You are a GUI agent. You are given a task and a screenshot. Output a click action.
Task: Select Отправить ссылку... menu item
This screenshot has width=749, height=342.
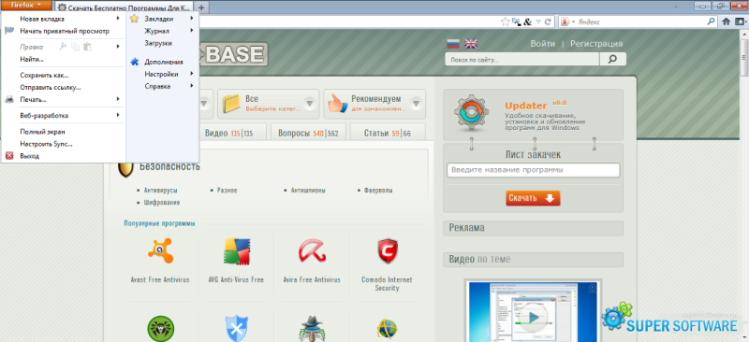(63, 87)
